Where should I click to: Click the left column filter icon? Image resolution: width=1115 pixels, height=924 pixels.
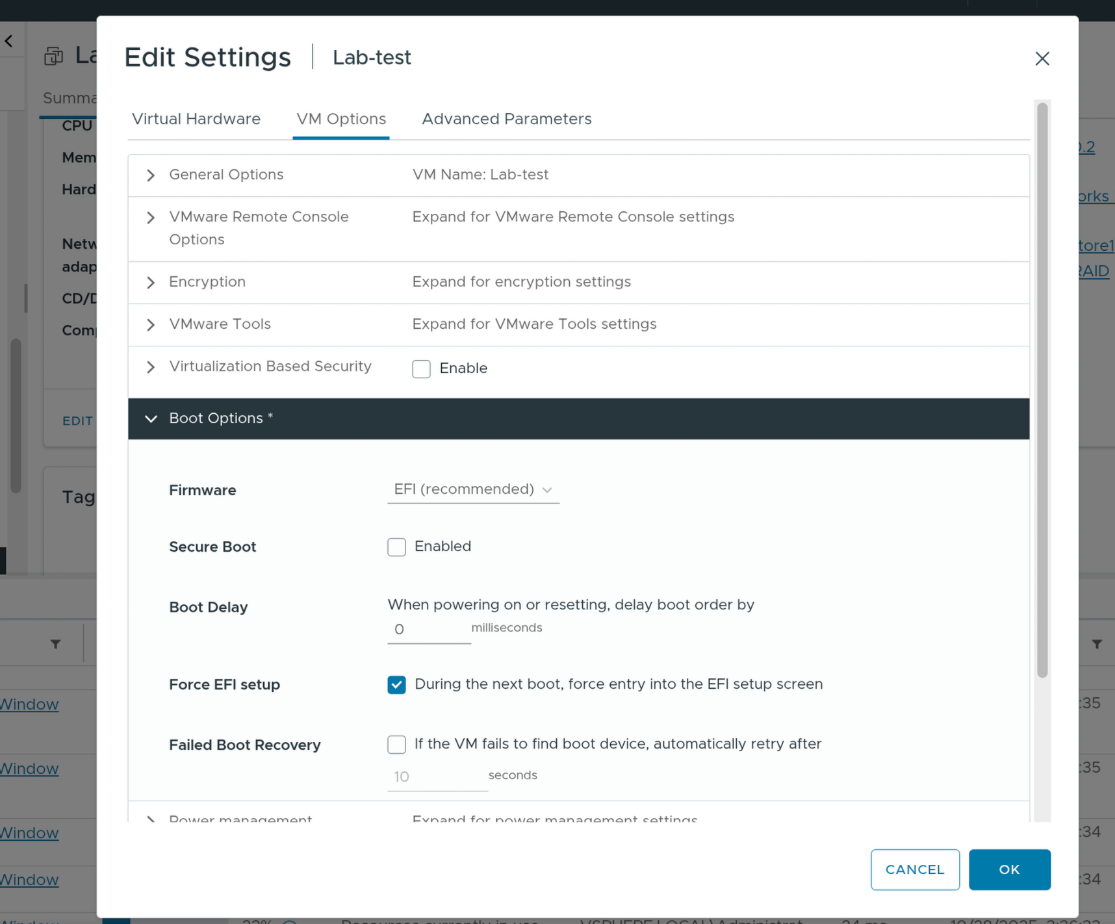pyautogui.click(x=56, y=644)
